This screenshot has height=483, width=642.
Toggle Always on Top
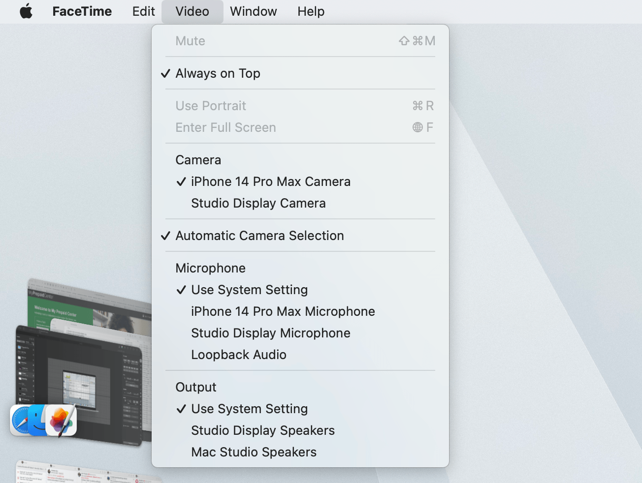click(x=300, y=73)
